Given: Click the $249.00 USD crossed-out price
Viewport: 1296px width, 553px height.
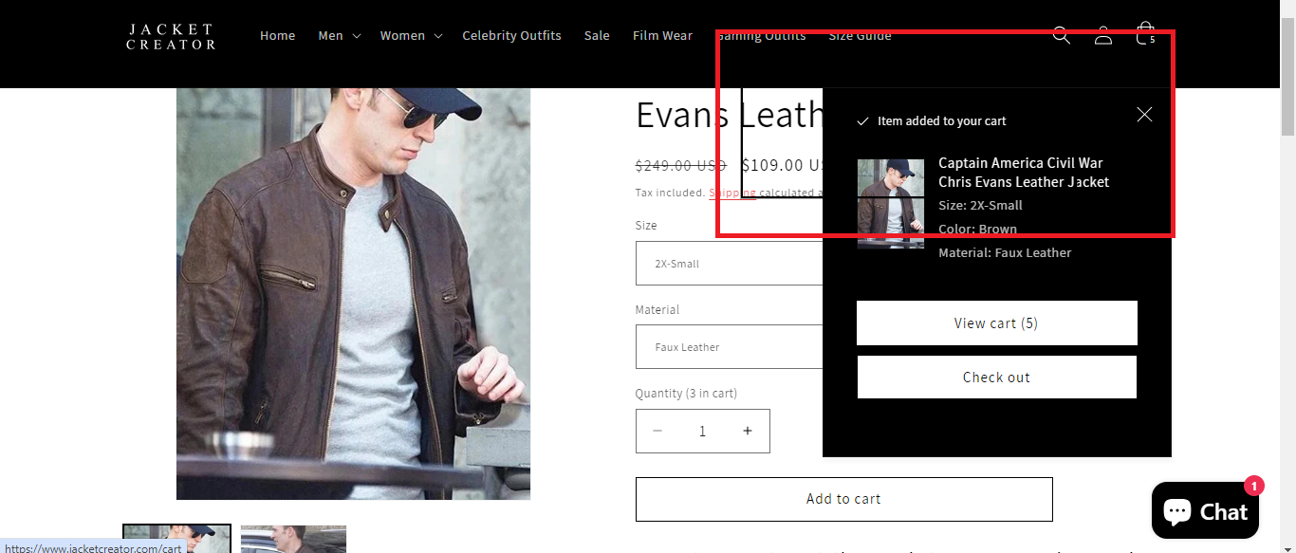Looking at the screenshot, I should (680, 165).
